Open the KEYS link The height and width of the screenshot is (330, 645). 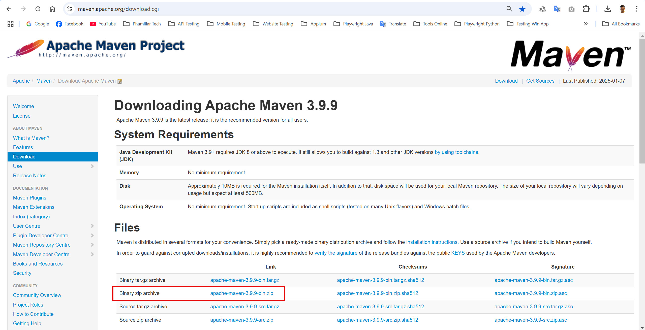coord(458,253)
